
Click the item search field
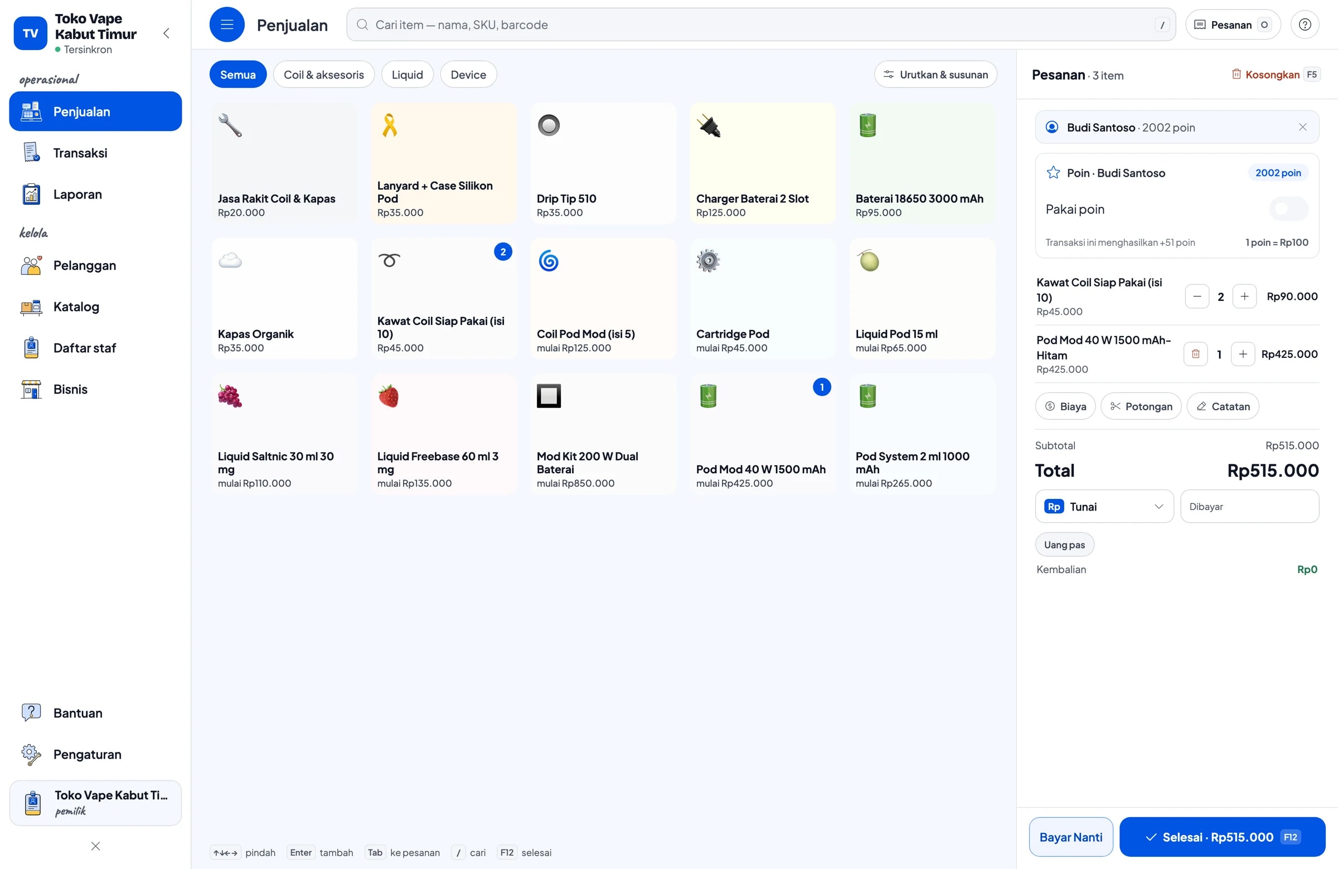coord(760,25)
